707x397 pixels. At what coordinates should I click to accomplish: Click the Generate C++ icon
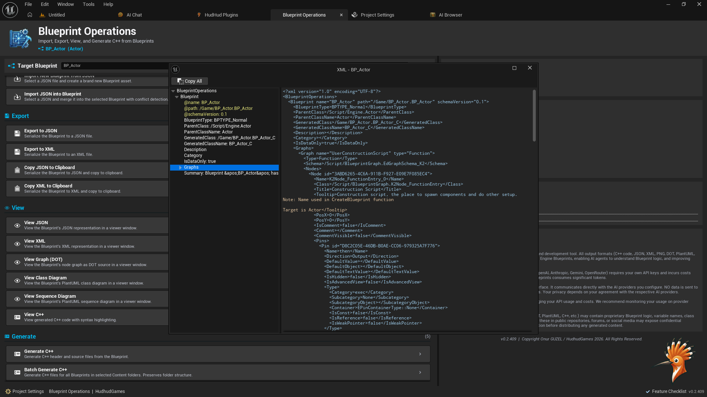(x=17, y=354)
